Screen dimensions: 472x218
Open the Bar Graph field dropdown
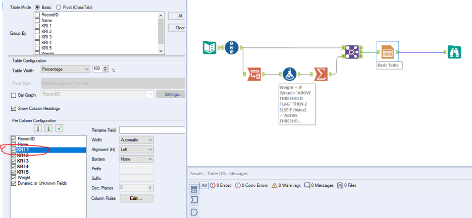[97, 95]
